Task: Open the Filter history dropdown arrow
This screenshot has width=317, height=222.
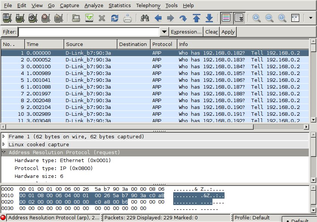Action: click(x=164, y=32)
